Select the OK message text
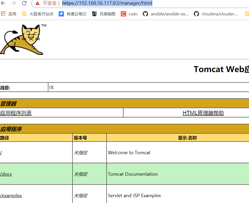 coord(51,87)
